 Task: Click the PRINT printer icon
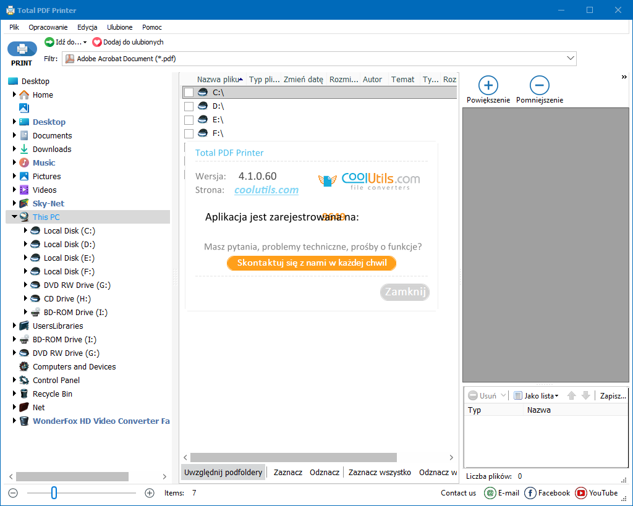click(x=22, y=49)
